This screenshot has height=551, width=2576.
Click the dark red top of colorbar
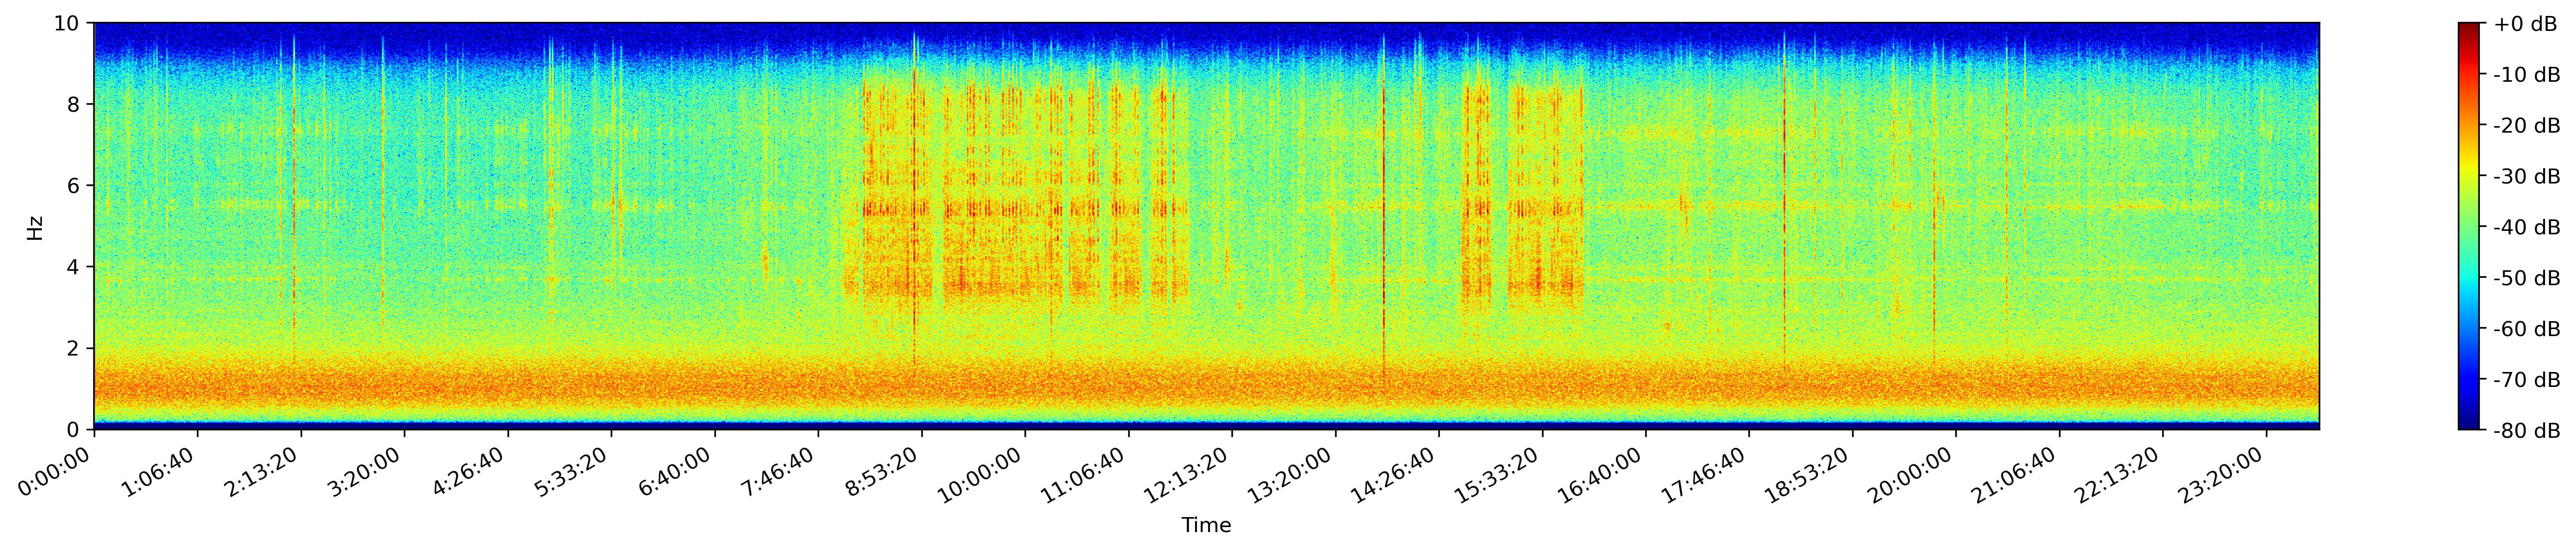tap(2469, 30)
